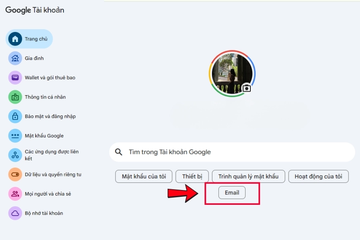Focus the Tìm trong Tài khoản Google field

click(232, 152)
